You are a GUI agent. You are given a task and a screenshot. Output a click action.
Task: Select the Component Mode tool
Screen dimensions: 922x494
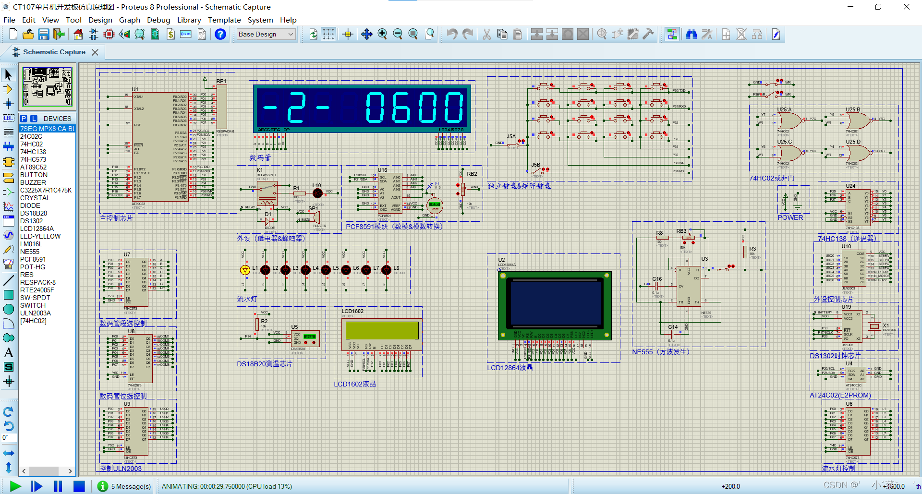[9, 89]
